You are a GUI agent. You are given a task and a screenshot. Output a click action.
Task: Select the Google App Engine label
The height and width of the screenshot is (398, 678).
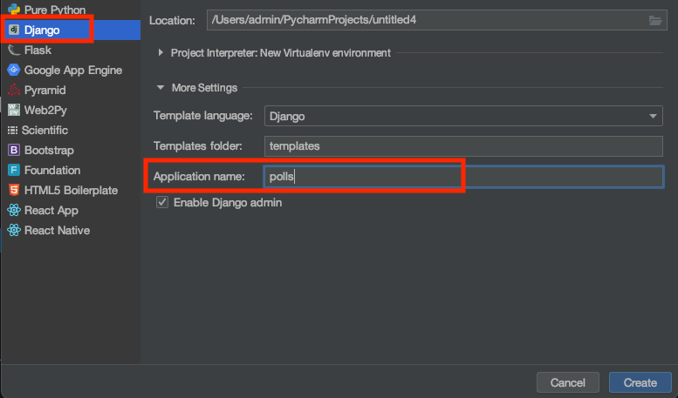73,70
